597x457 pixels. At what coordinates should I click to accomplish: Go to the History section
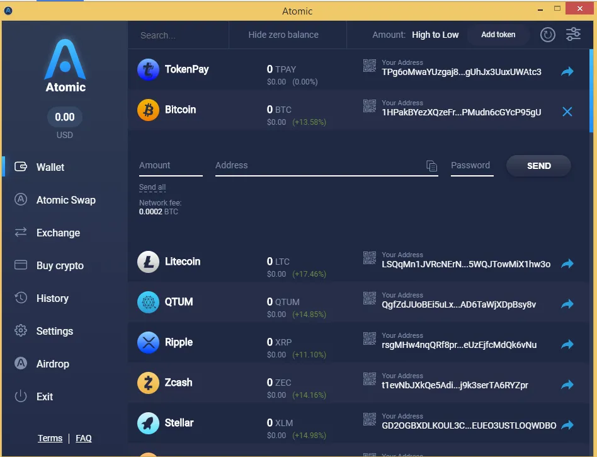[52, 298]
